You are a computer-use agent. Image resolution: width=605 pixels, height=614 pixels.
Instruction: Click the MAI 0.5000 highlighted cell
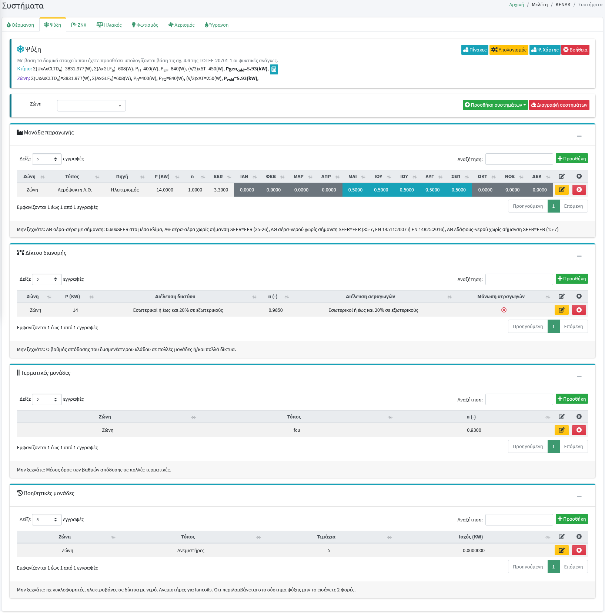355,190
